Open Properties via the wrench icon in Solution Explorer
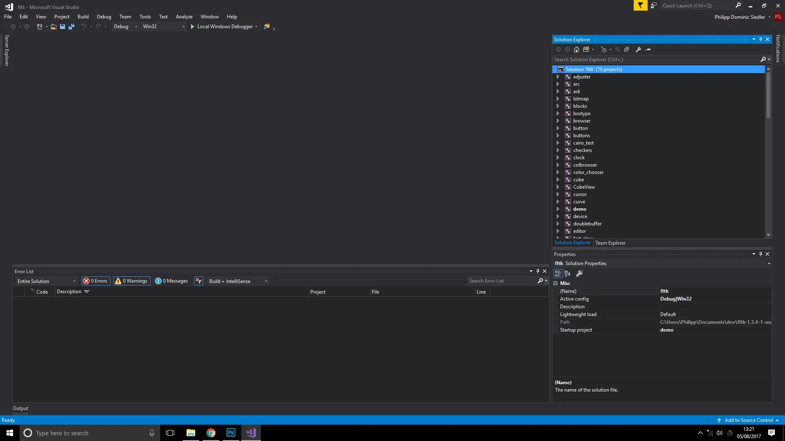The height and width of the screenshot is (441, 785). coord(638,49)
